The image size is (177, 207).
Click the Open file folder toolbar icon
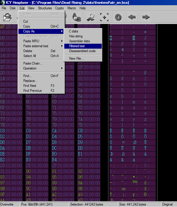click(7, 17)
